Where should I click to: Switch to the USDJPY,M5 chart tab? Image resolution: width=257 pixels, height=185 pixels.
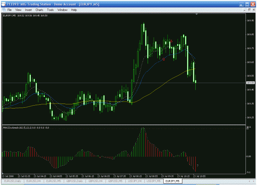(153, 181)
